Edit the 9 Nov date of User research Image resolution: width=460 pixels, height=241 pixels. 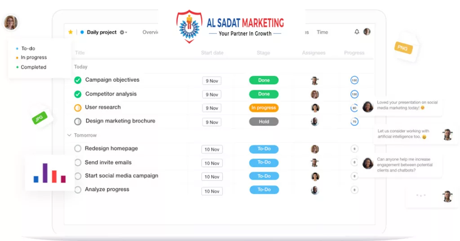coord(212,108)
